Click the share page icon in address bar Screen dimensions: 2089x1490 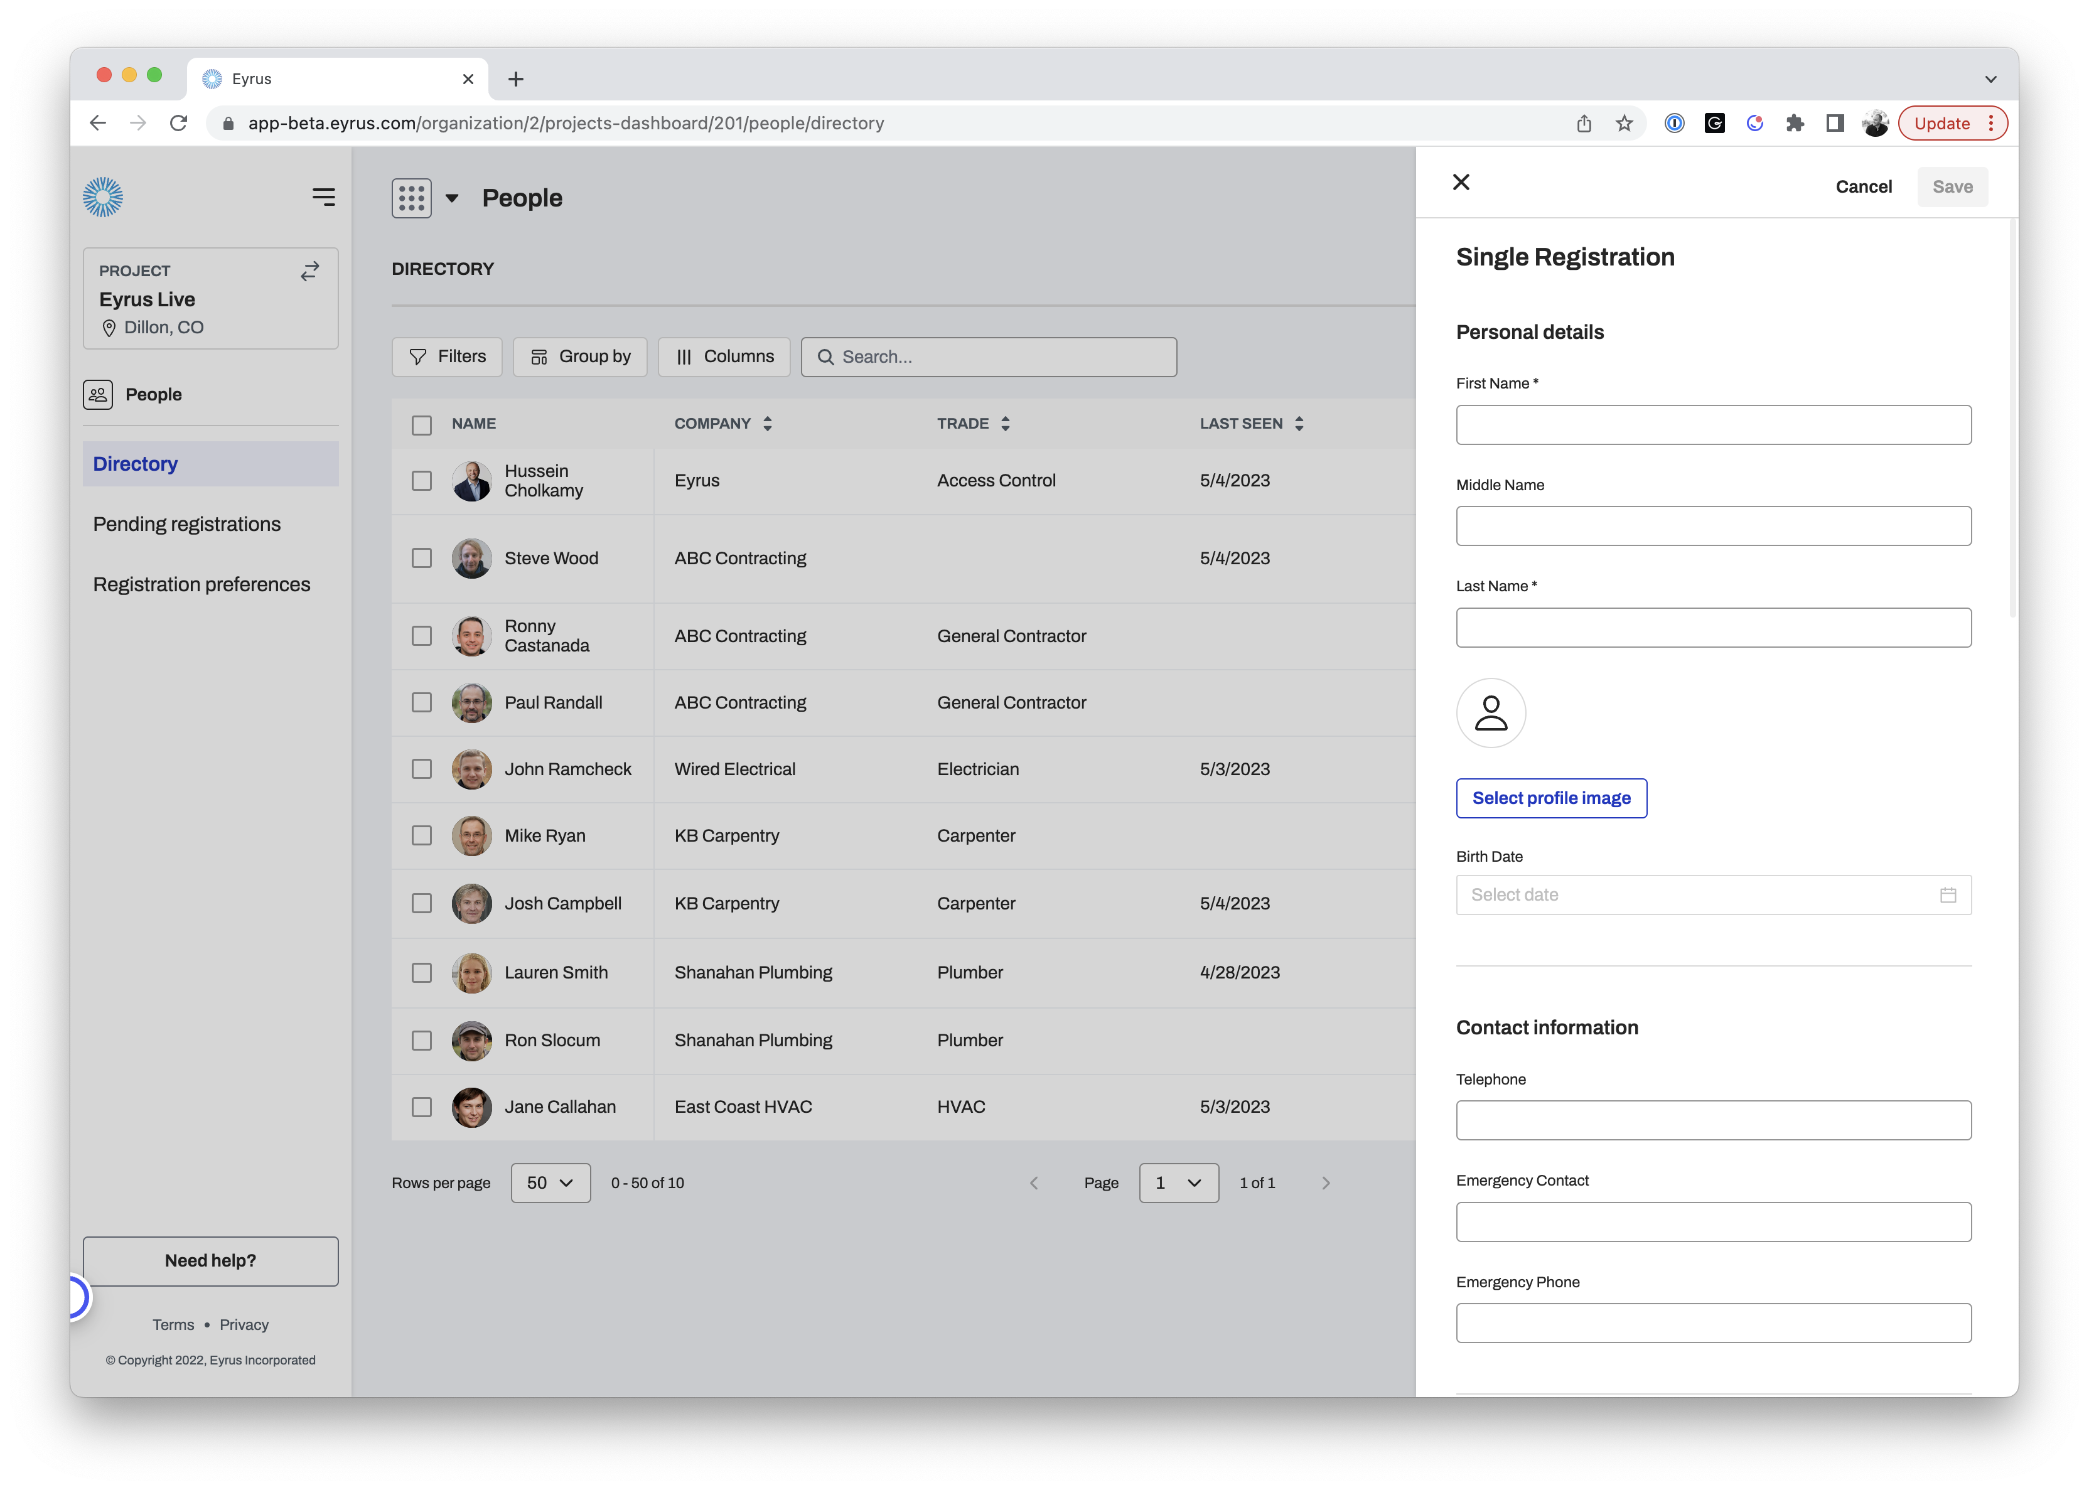(1584, 123)
